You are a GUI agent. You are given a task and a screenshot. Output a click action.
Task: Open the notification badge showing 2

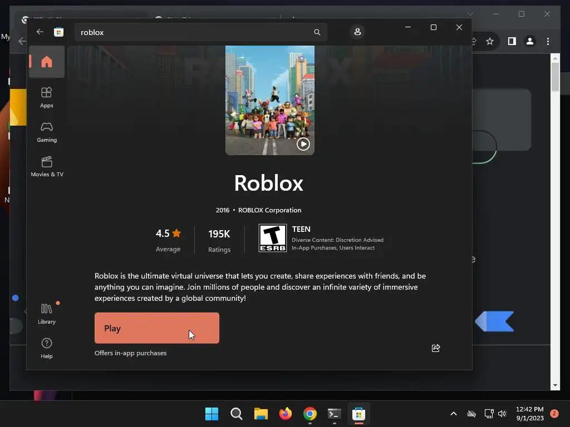point(554,414)
